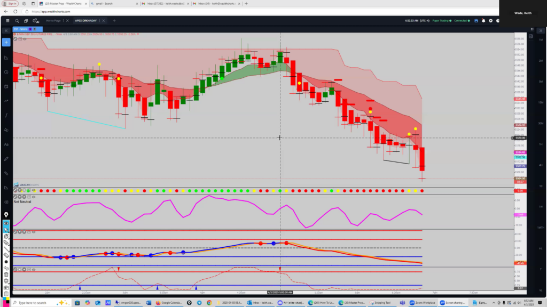
Task: Reload the browser page
Action: [15, 12]
